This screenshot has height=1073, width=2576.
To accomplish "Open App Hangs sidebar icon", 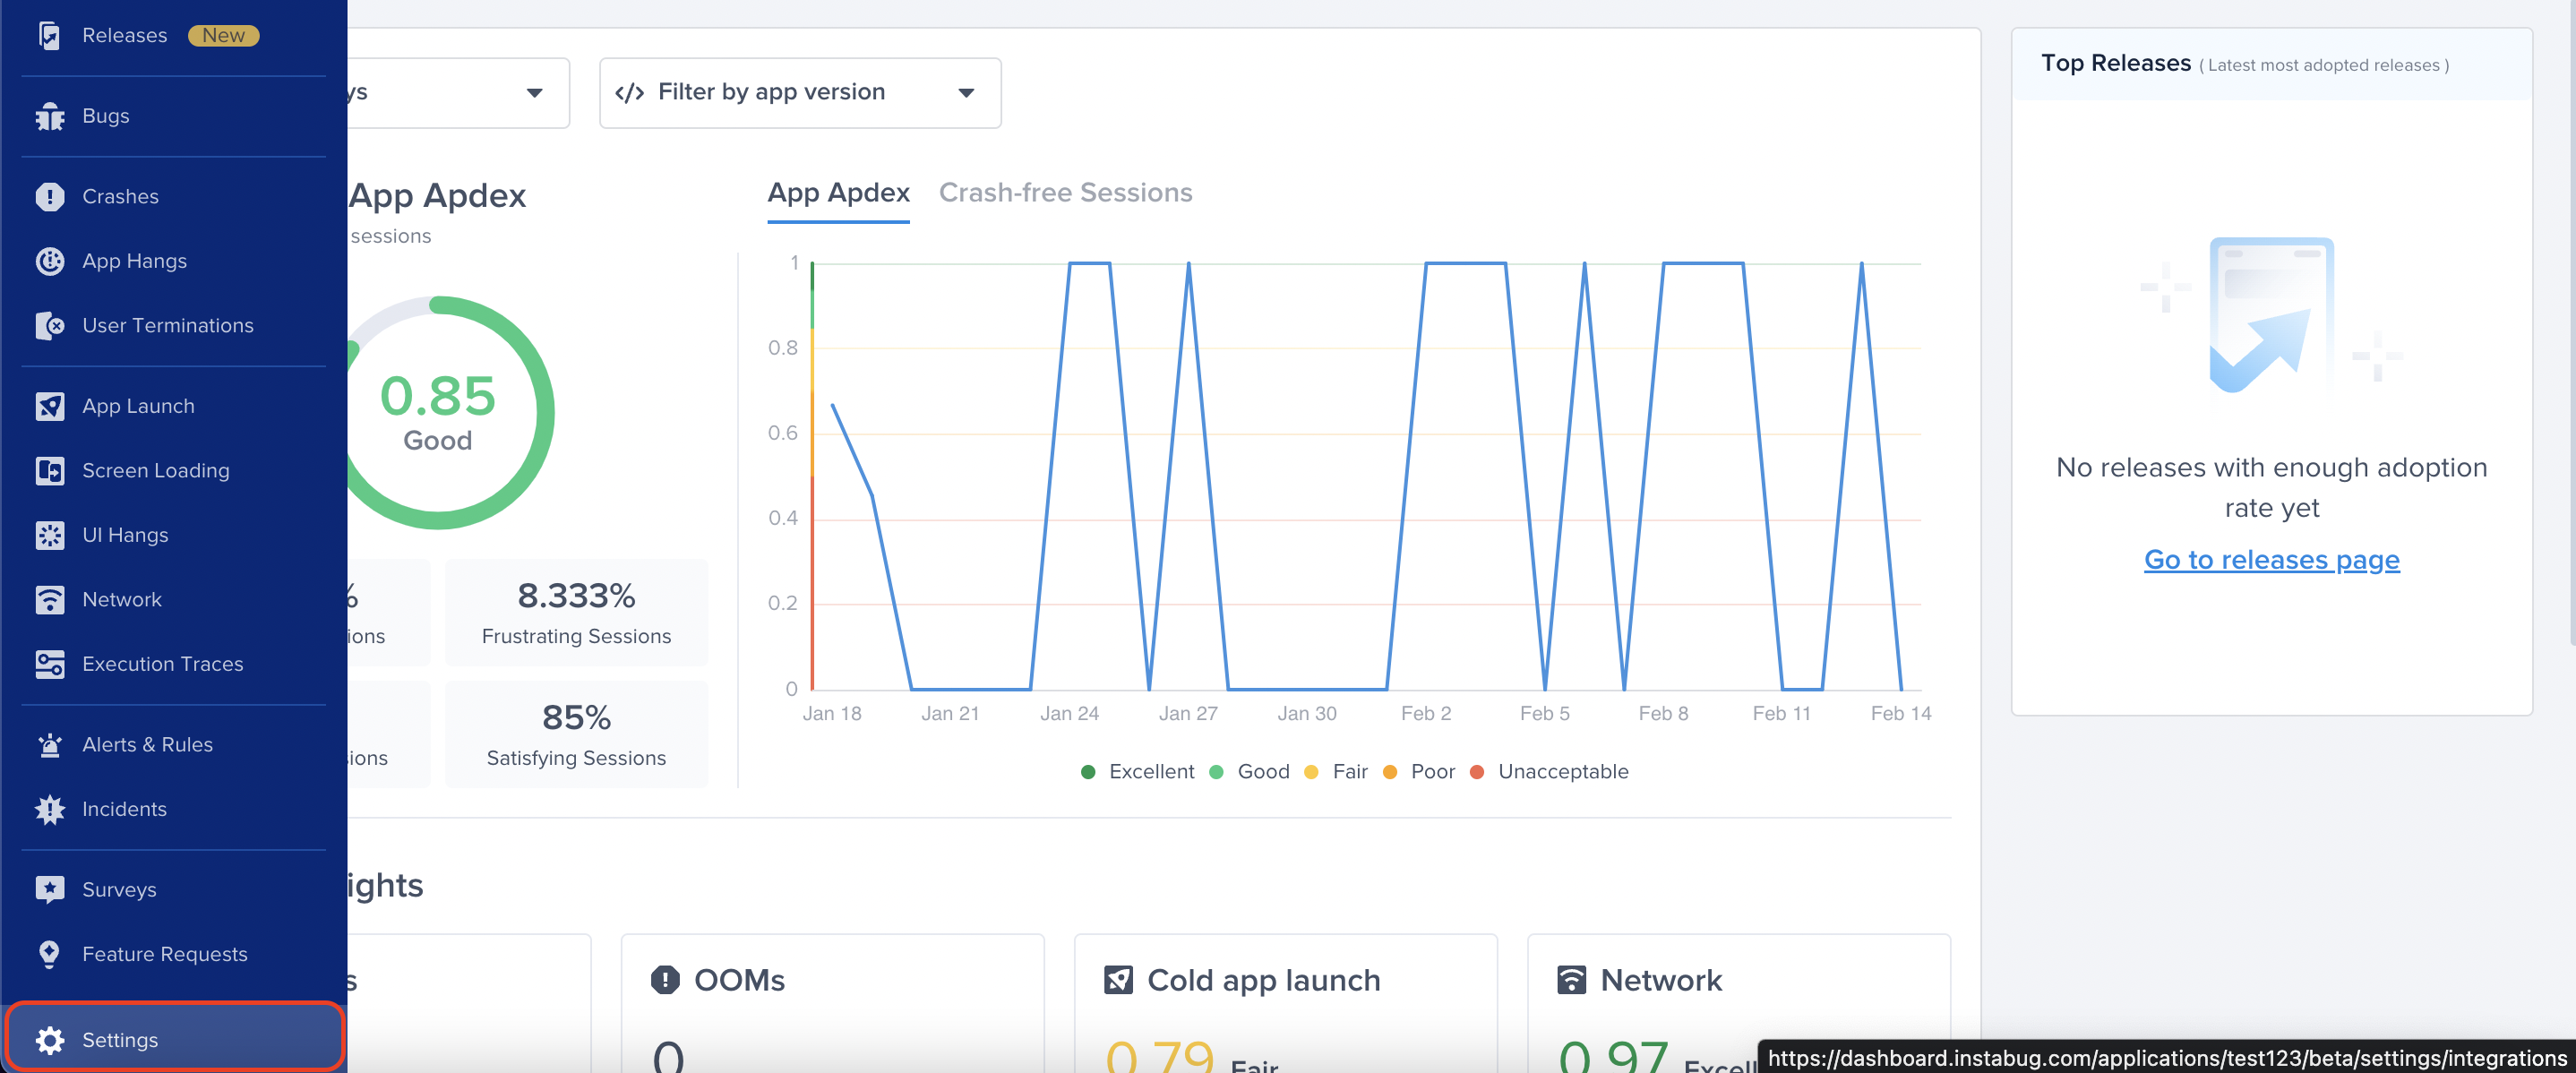I will click(x=50, y=261).
